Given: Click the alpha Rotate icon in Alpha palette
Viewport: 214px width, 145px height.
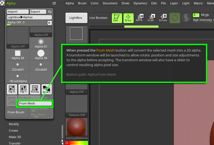Looking at the screenshot, I should (35, 89).
